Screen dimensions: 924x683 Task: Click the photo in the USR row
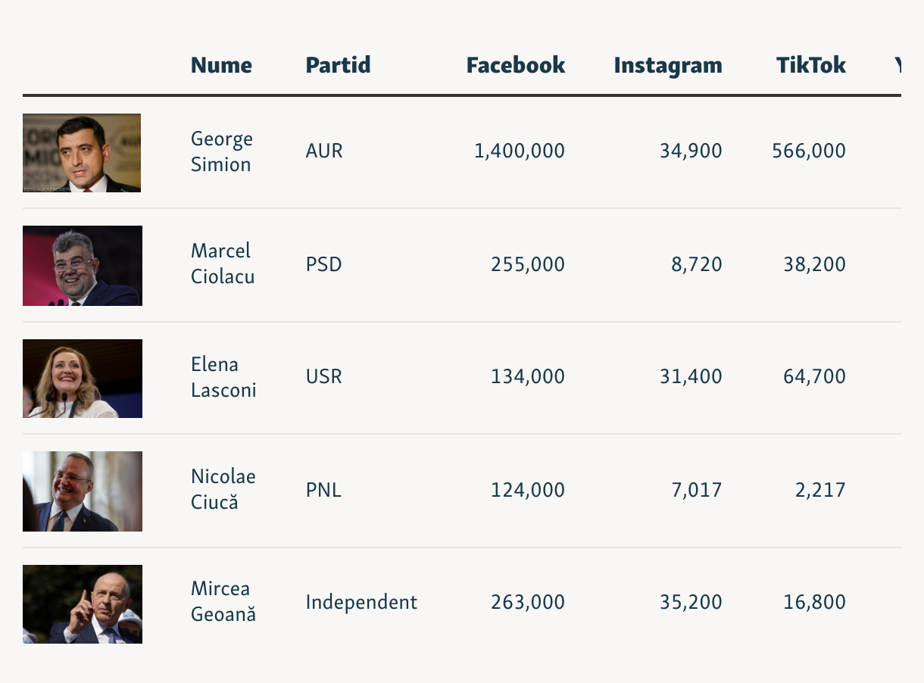[x=83, y=379]
